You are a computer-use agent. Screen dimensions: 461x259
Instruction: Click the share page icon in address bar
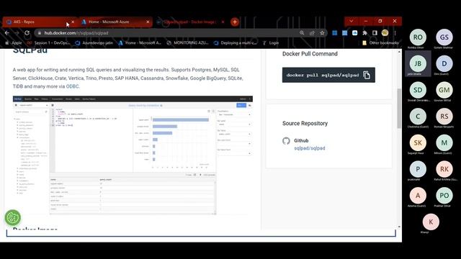(x=312, y=33)
